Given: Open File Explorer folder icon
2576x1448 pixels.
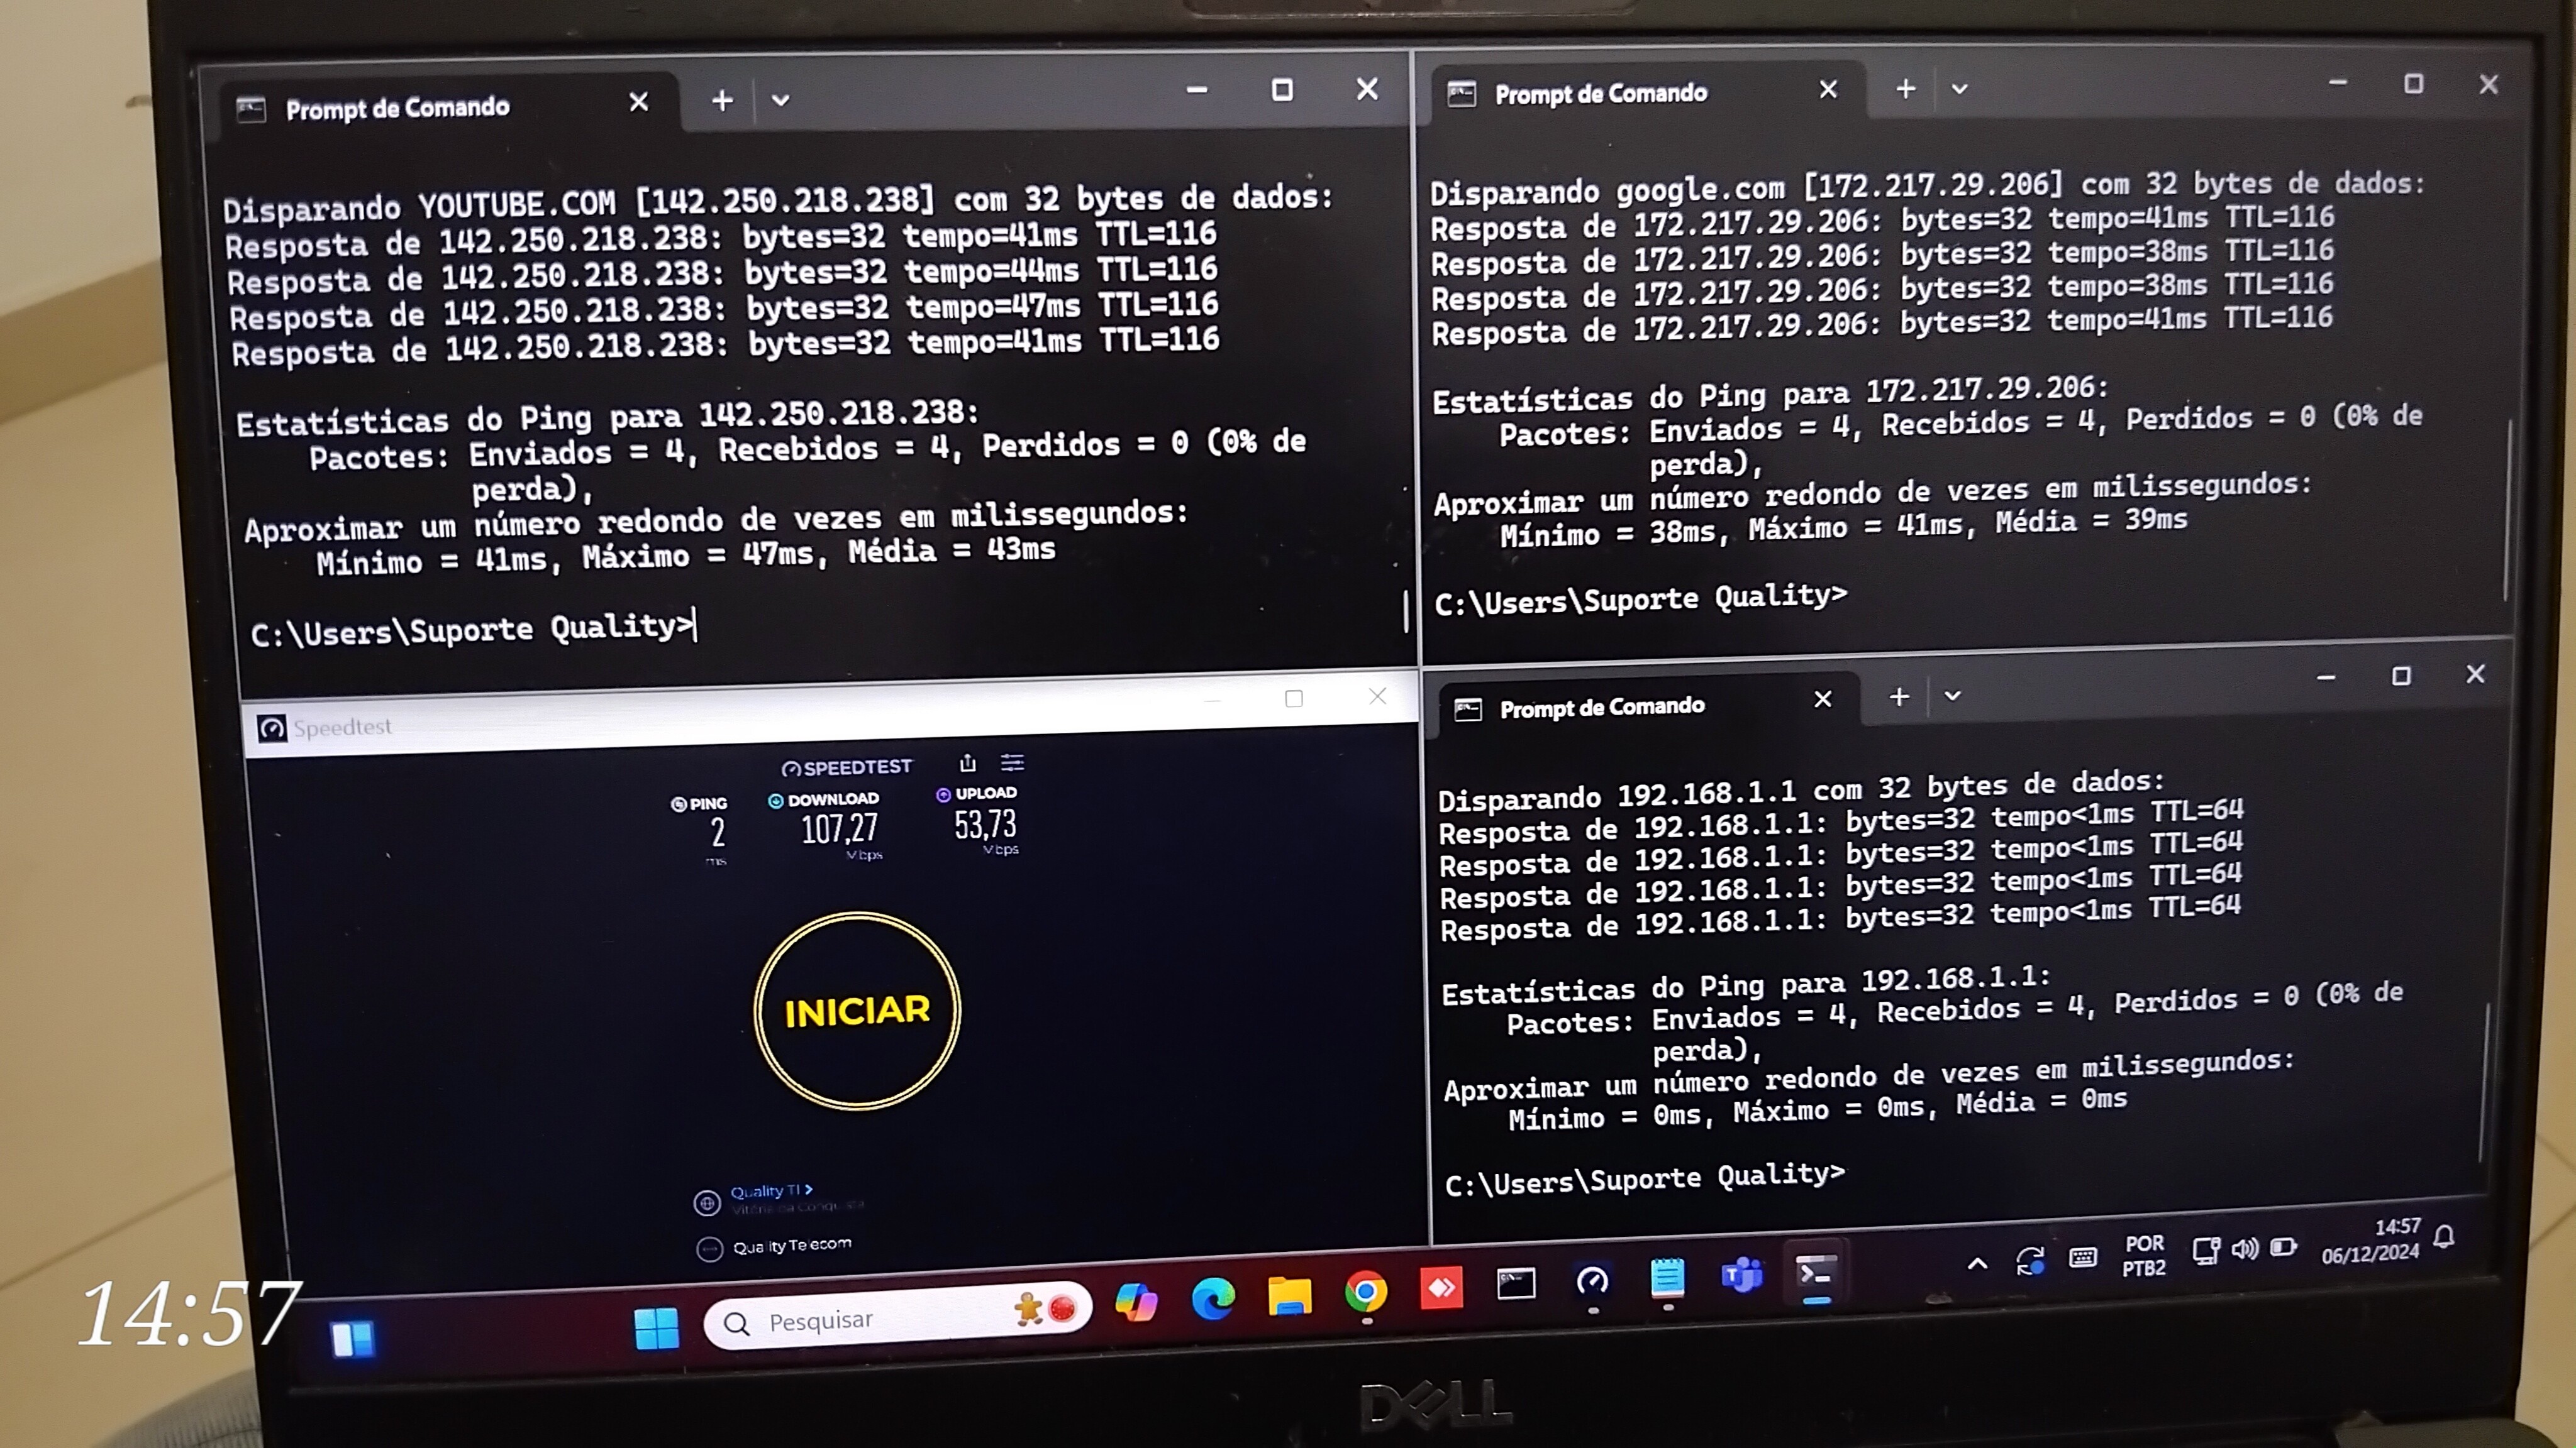Looking at the screenshot, I should click(1289, 1296).
